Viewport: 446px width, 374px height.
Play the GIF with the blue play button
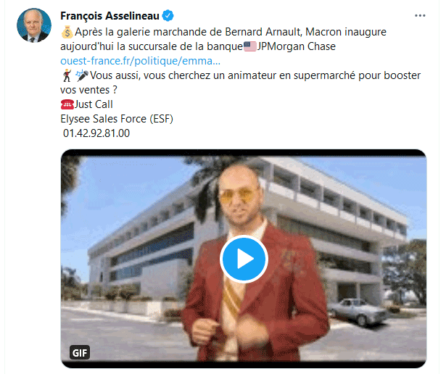(x=244, y=259)
